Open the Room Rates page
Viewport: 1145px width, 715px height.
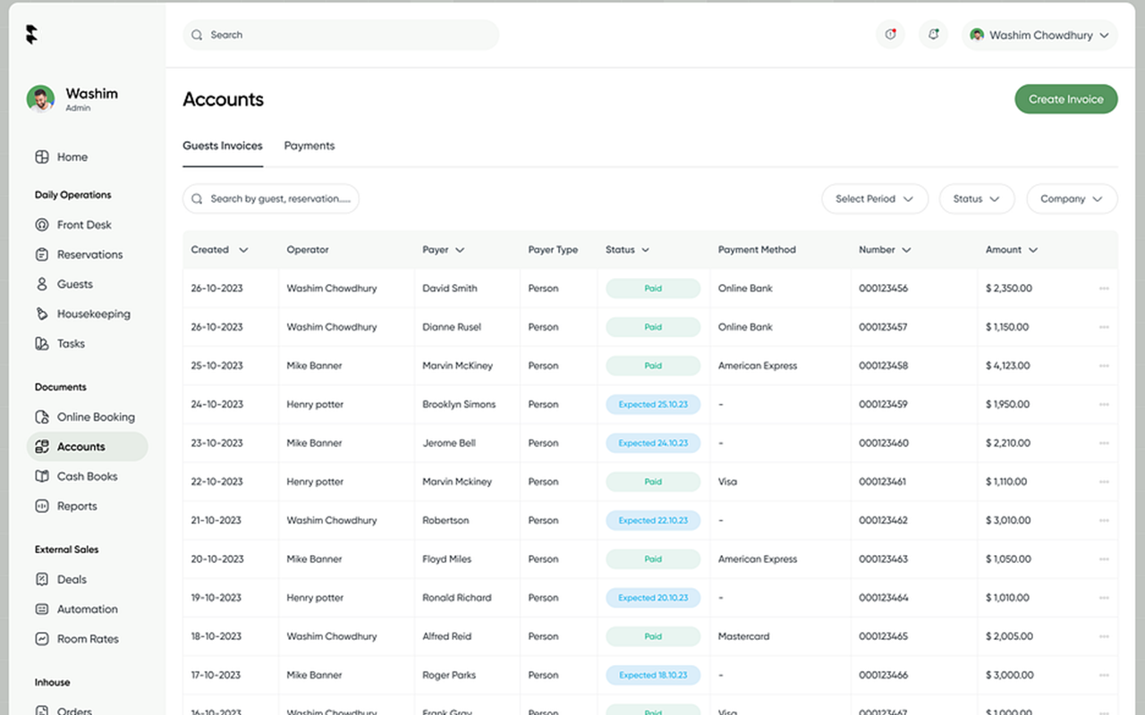pyautogui.click(x=85, y=638)
